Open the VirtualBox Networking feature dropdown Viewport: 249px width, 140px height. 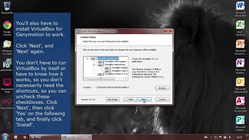(101, 65)
